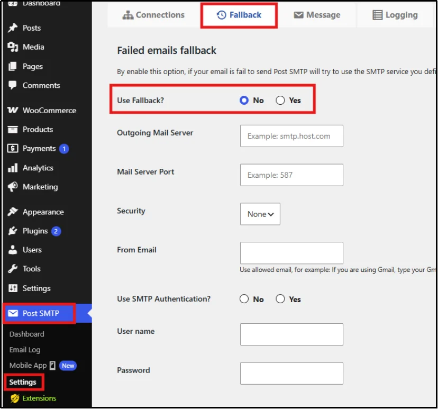Click the Payments notification badge 1
Viewport: 438px width, 409px height.
[x=64, y=149]
